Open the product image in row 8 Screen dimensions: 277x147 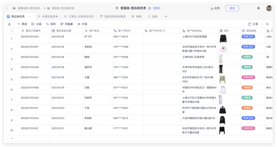[223, 110]
